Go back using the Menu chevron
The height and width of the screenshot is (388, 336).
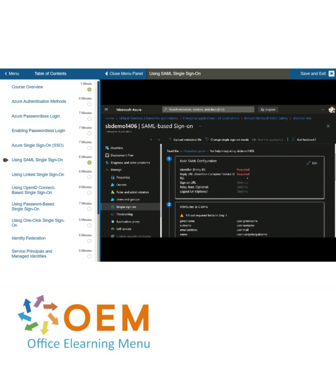pos(6,73)
